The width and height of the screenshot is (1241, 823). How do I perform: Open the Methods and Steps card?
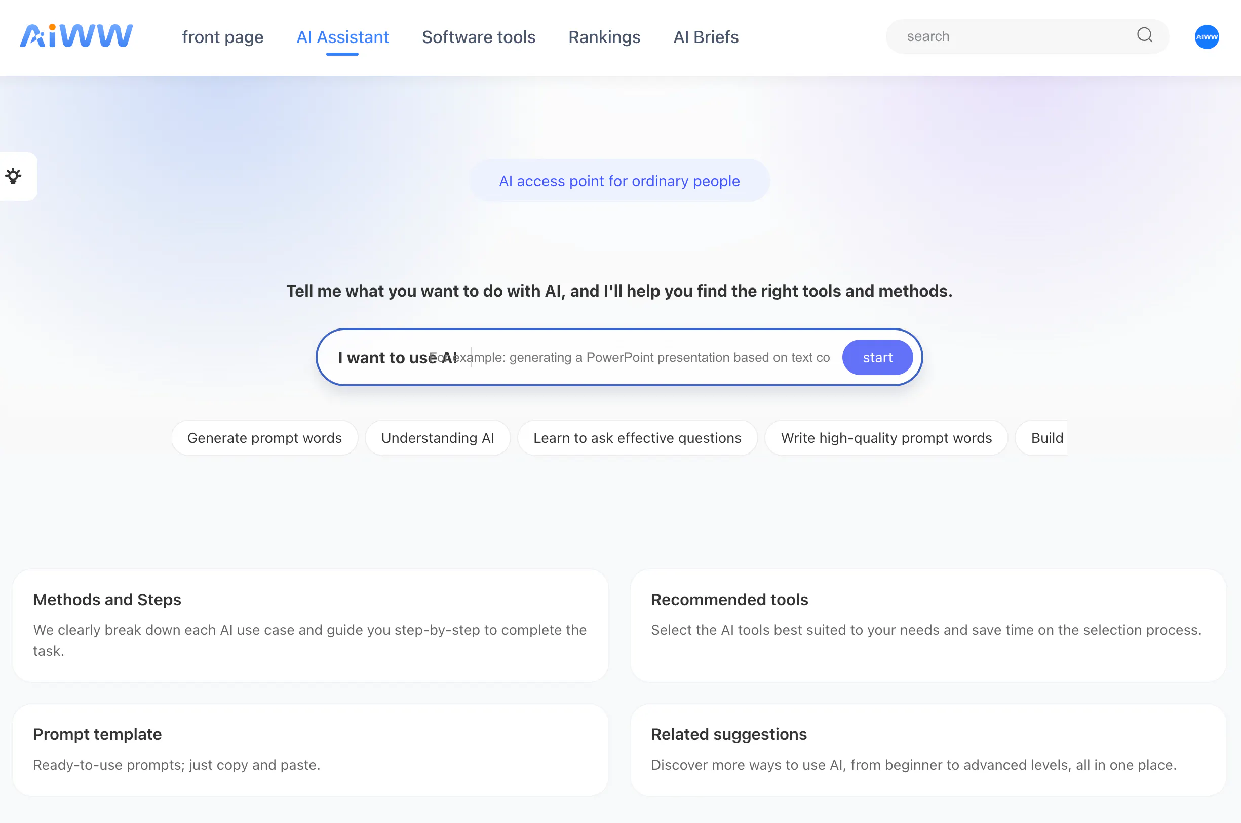(311, 625)
